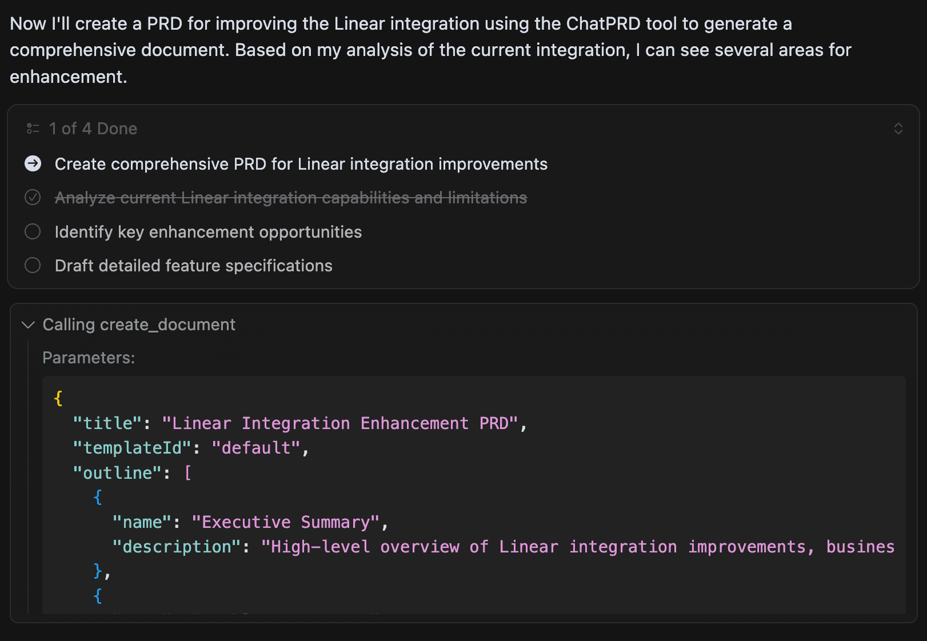Screen dimensions: 927x641
Task: Click the circle icon beside 'Identify key enhancement opportunities'
Action: coord(33,231)
